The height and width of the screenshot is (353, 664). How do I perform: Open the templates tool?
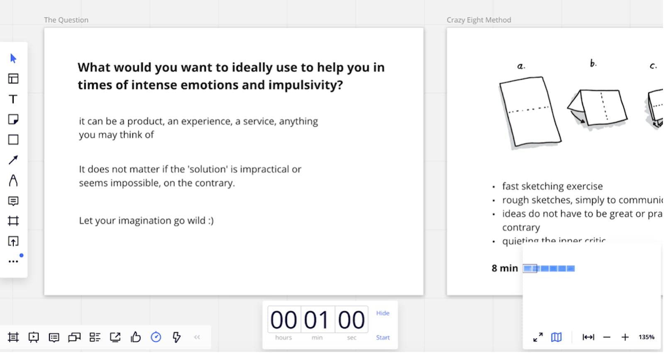pos(13,79)
